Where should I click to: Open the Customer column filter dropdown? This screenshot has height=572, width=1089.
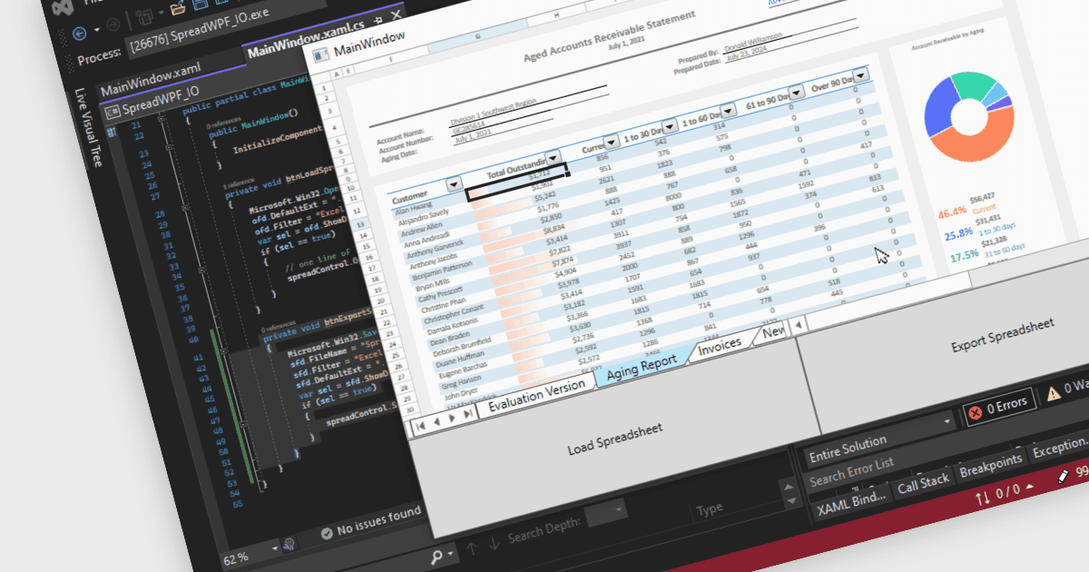click(453, 184)
